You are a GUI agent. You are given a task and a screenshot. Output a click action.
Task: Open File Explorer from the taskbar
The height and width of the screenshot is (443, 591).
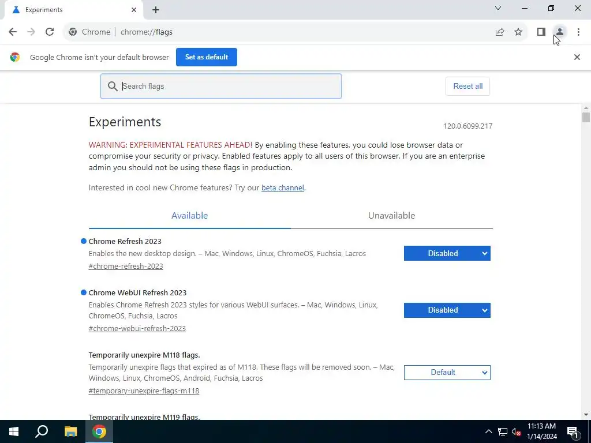[70, 431]
